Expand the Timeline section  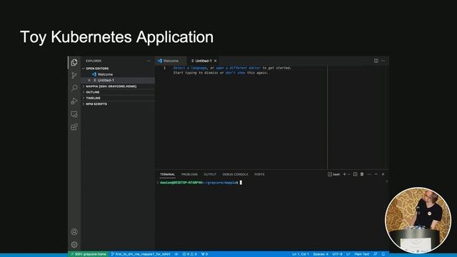point(118,98)
